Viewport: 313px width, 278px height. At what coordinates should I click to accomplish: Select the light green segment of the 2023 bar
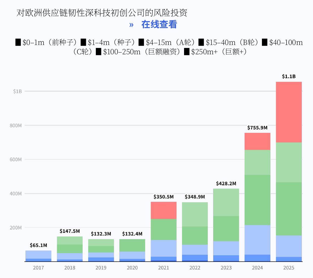click(226, 202)
